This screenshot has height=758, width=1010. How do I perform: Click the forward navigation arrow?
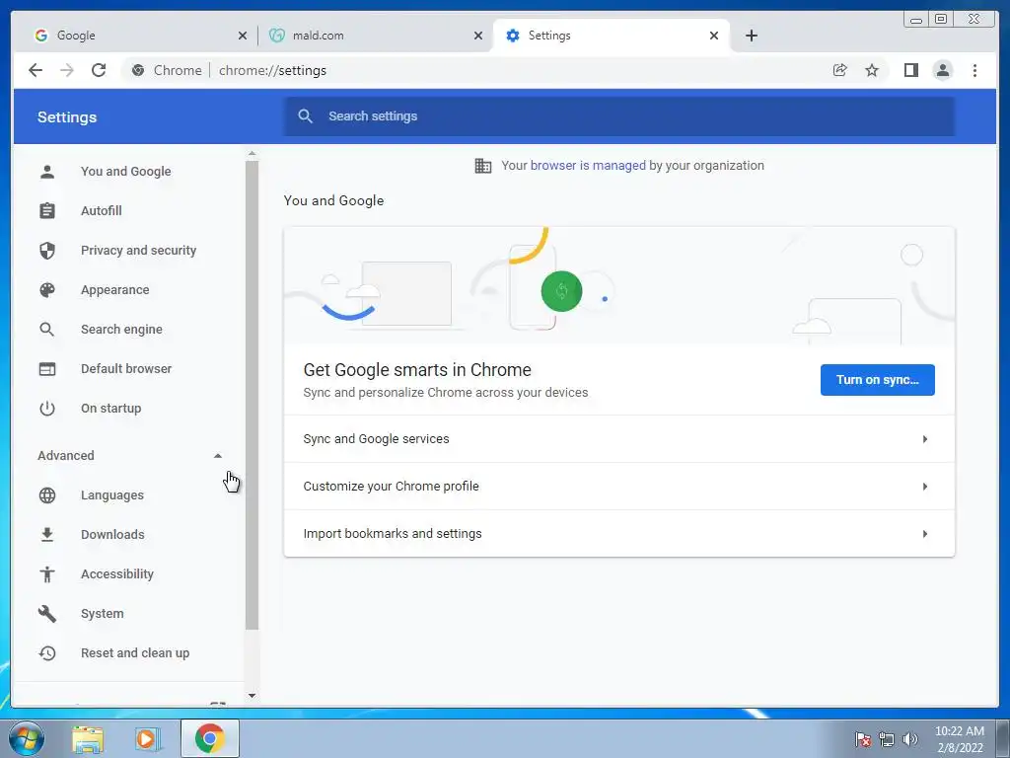67,70
